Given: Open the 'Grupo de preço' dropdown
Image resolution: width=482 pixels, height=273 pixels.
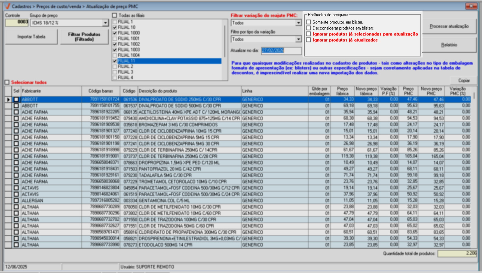Looking at the screenshot, I should pyautogui.click(x=105, y=23).
